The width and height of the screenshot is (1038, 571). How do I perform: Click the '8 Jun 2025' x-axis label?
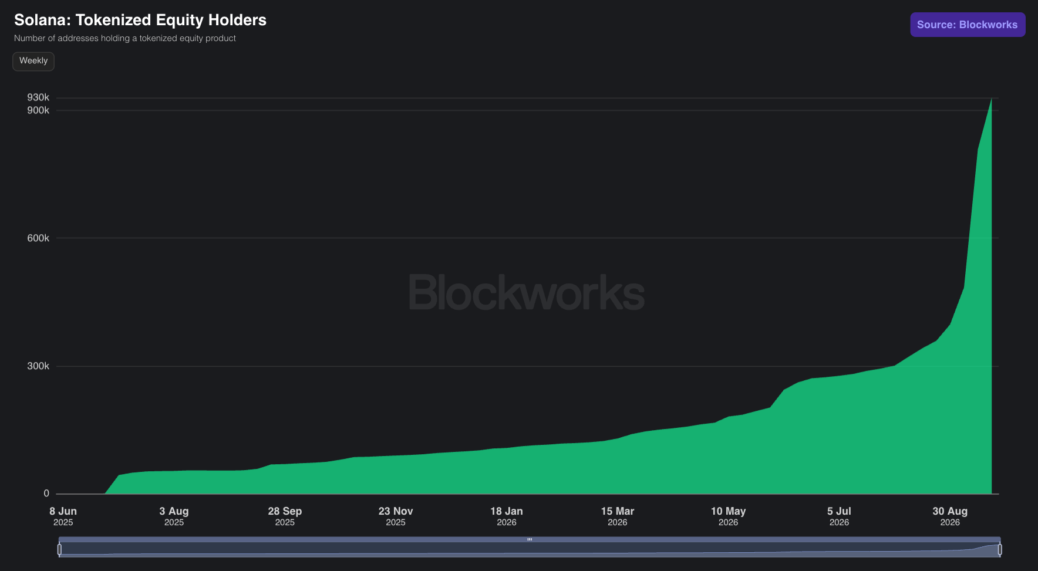point(63,516)
